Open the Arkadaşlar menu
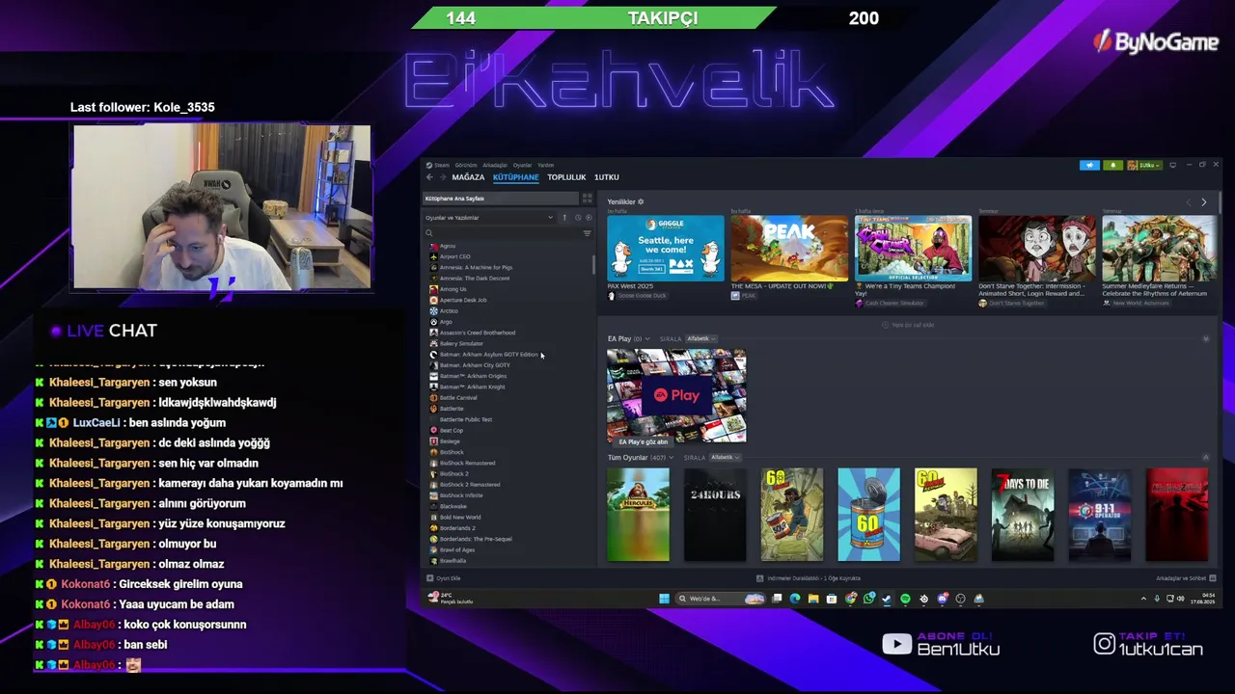The height and width of the screenshot is (694, 1235). (495, 165)
